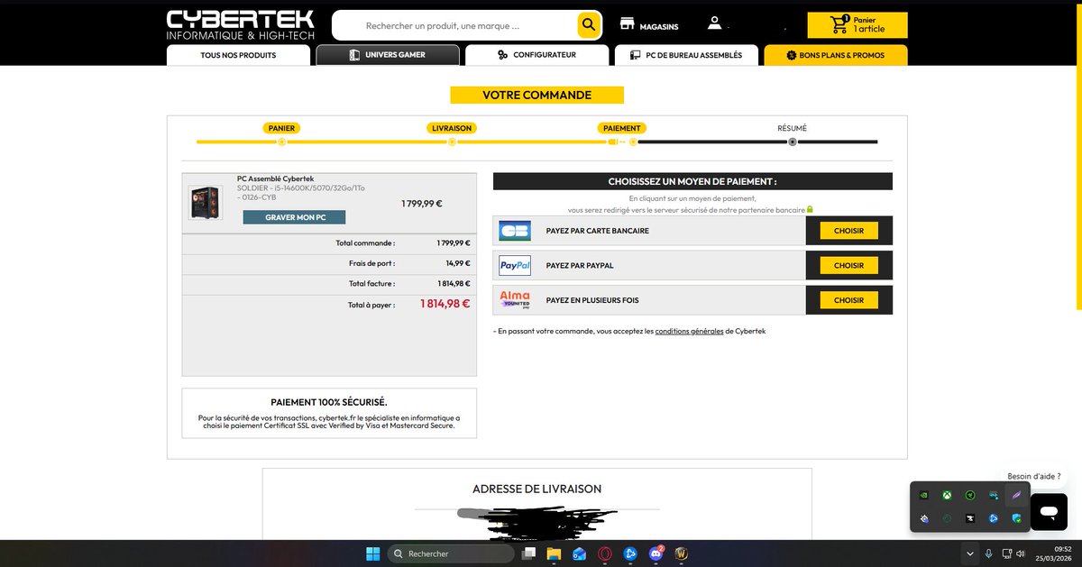
Task: Open Univers Gamer menu
Action: pos(388,55)
